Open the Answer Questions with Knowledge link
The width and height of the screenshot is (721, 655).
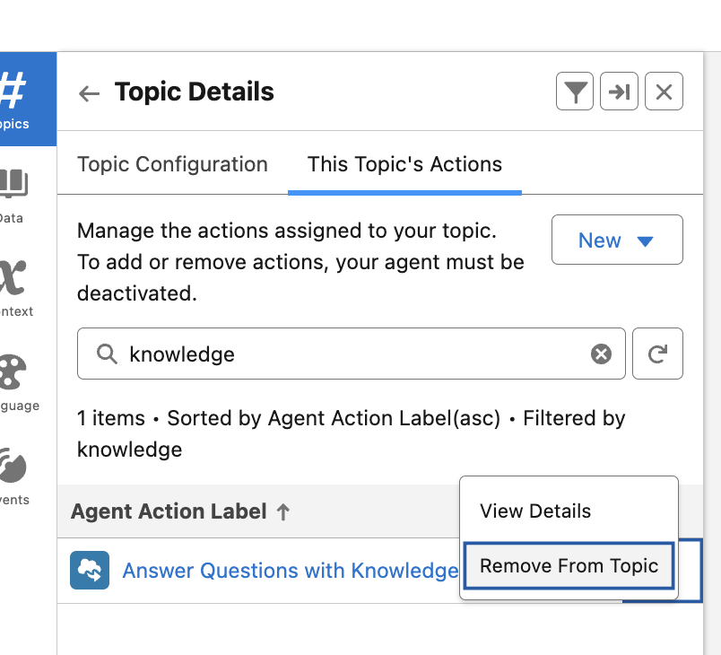[290, 571]
